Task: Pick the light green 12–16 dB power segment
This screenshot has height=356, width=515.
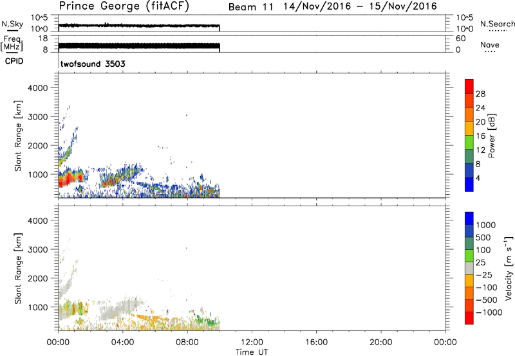Action: [469, 143]
